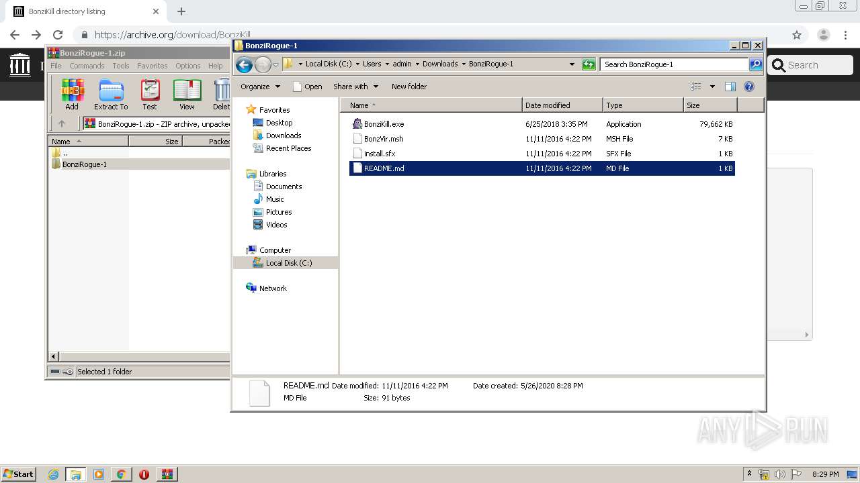Show hidden tray icons arrow
The height and width of the screenshot is (483, 860).
[x=749, y=474]
